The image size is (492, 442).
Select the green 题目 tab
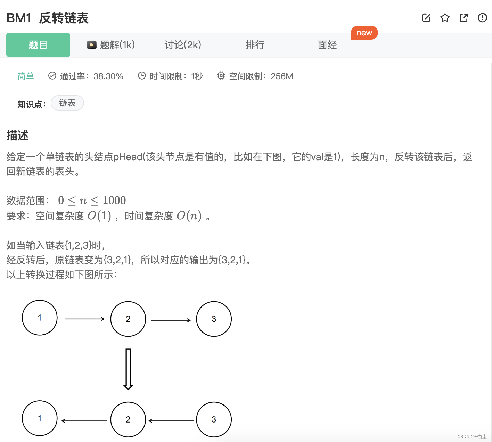point(38,44)
